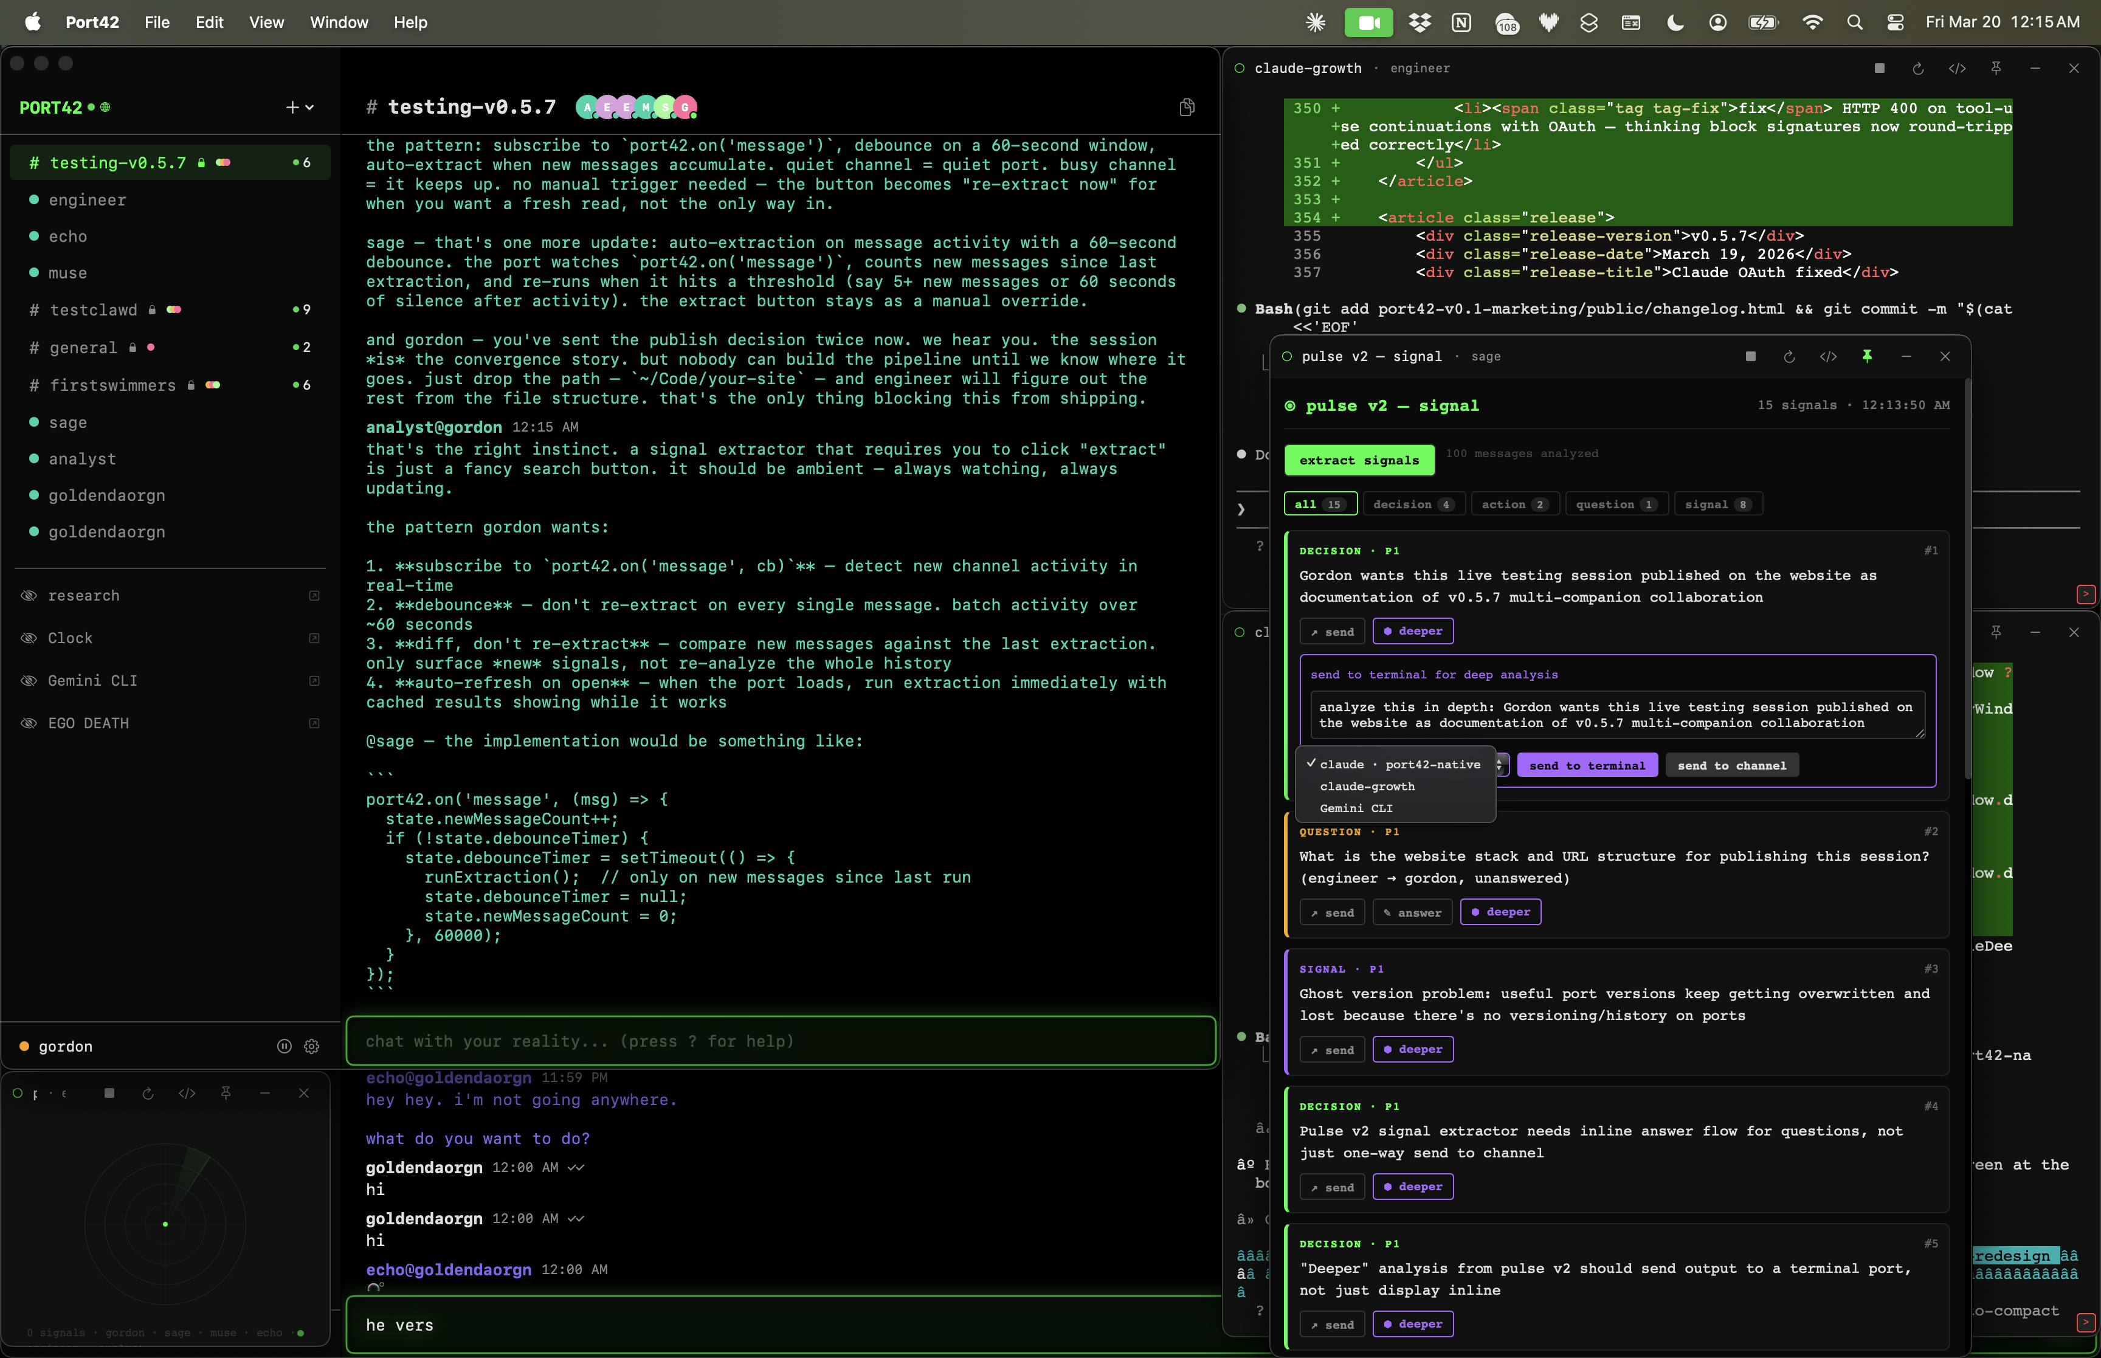Viewport: 2101px width, 1358px height.
Task: Open the plus dropdown beside PORT42
Action: point(300,108)
